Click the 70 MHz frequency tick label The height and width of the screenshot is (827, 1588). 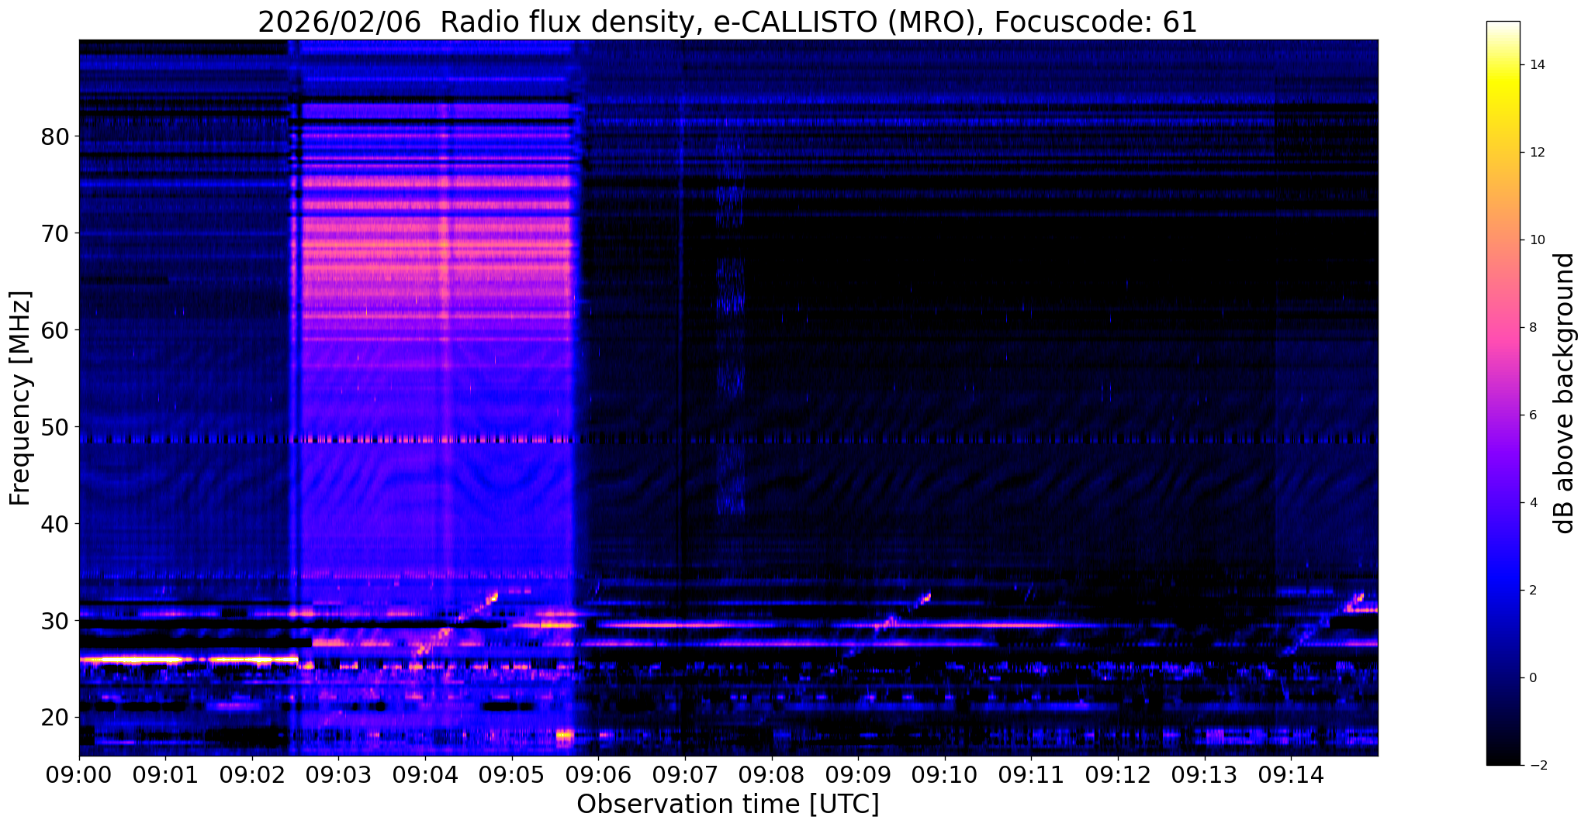pyautogui.click(x=54, y=233)
